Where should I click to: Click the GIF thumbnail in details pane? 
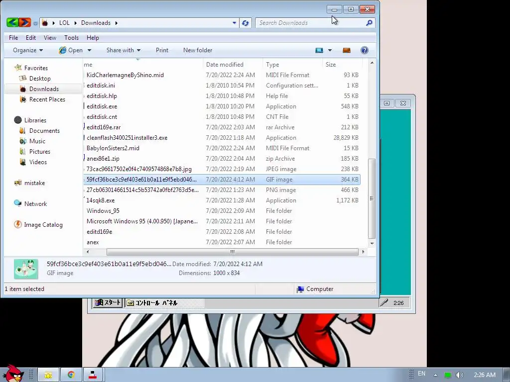tap(26, 269)
